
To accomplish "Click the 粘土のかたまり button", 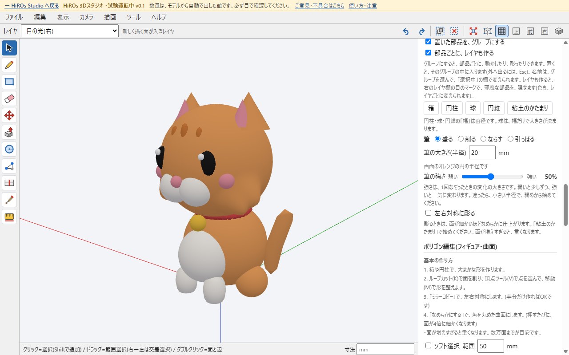I will coord(530,108).
